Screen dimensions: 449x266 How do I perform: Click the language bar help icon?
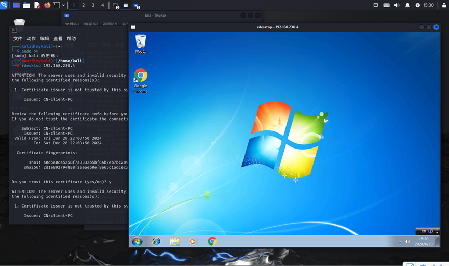point(430,231)
